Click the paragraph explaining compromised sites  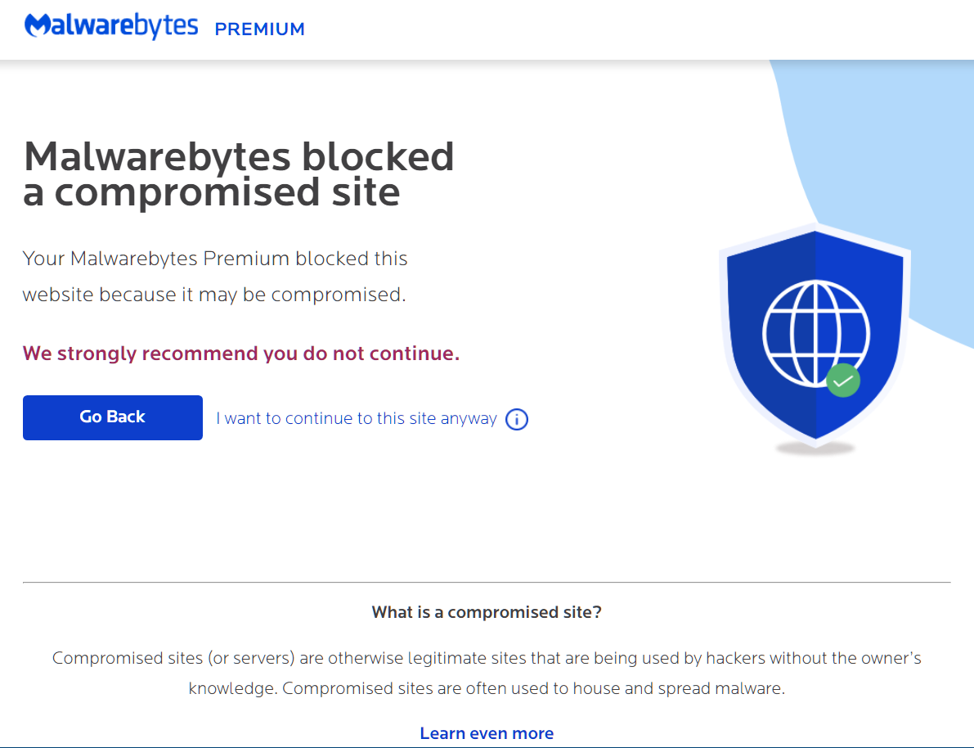pos(487,673)
